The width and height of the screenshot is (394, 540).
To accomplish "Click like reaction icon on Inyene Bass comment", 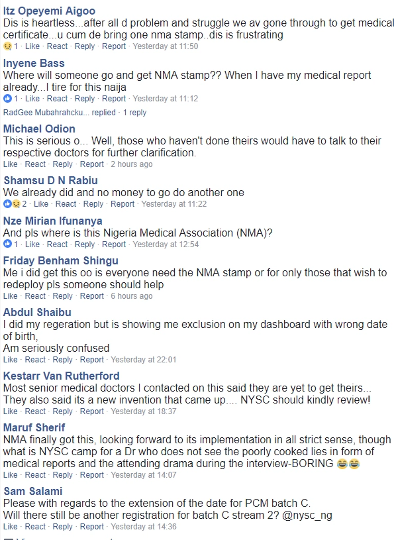I will pyautogui.click(x=7, y=99).
